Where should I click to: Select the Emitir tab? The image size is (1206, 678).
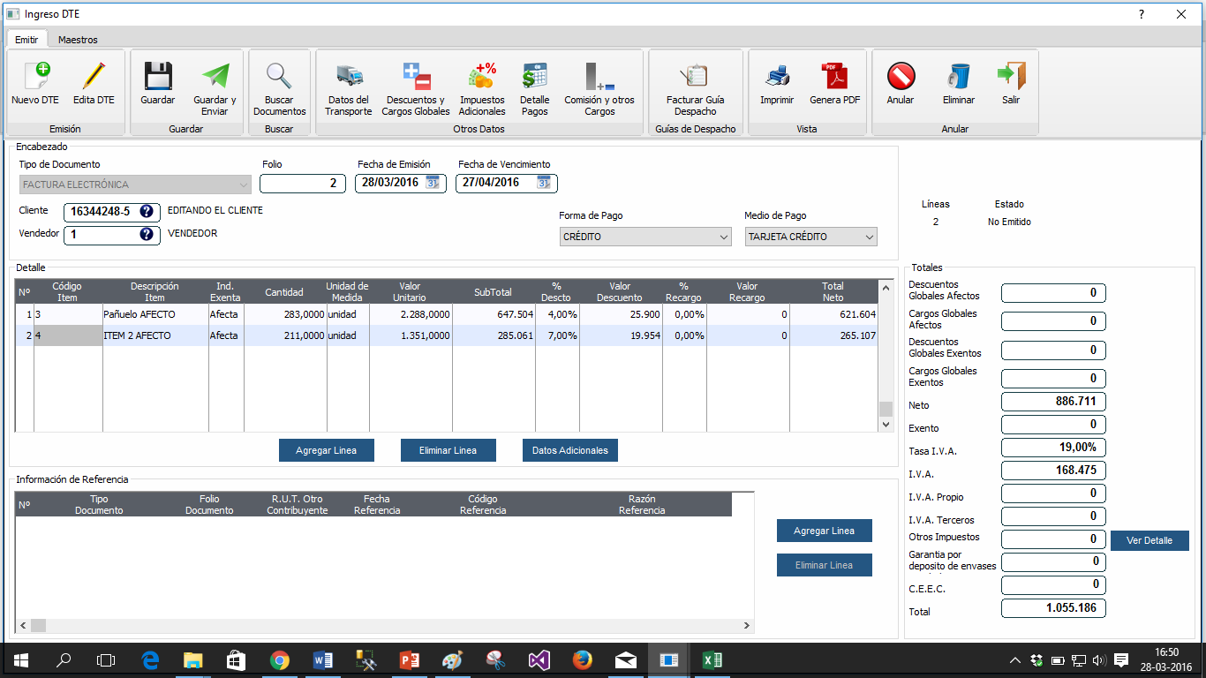pyautogui.click(x=26, y=40)
